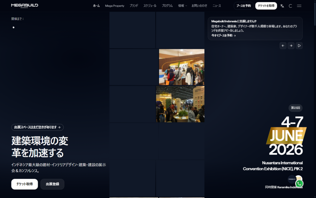Open 出展スペースはまだ空きがあります pill link
This screenshot has height=198, width=316.
37,127
